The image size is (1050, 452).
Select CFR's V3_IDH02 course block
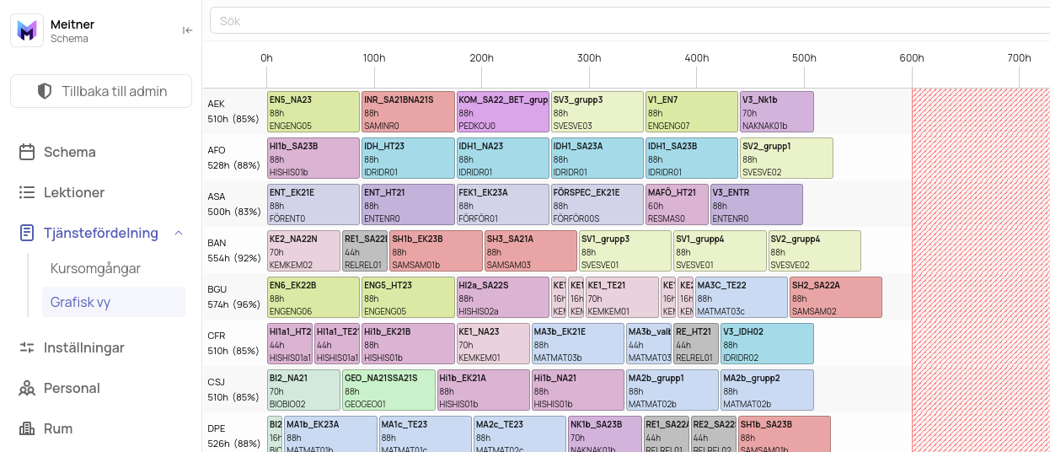point(767,344)
